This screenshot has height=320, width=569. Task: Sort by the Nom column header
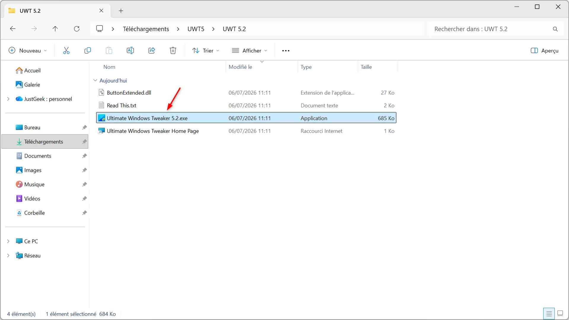[x=109, y=67]
